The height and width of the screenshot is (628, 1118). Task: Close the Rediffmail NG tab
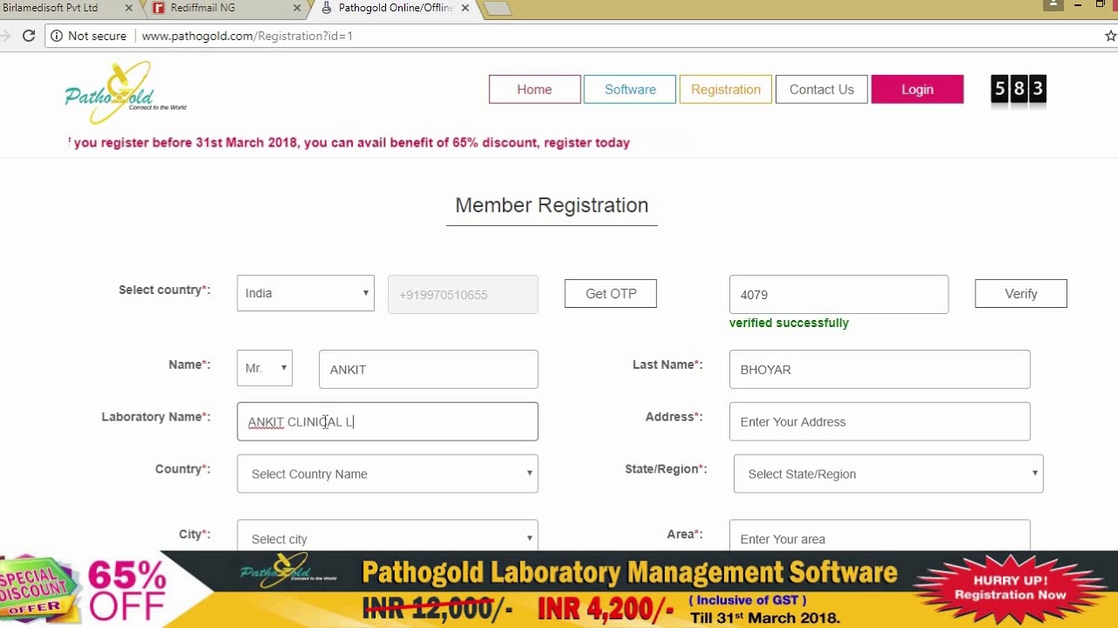click(297, 8)
